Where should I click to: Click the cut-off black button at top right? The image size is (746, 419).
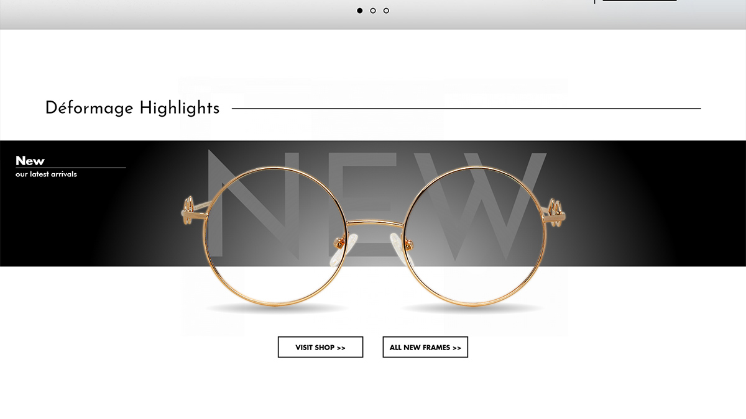click(640, 1)
